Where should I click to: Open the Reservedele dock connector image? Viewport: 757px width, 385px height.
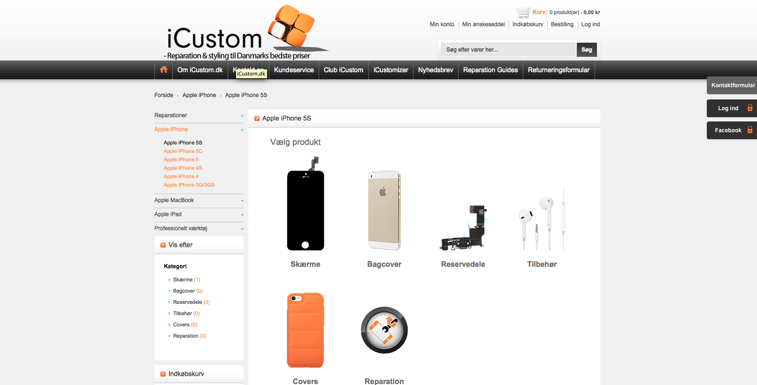coord(463,227)
